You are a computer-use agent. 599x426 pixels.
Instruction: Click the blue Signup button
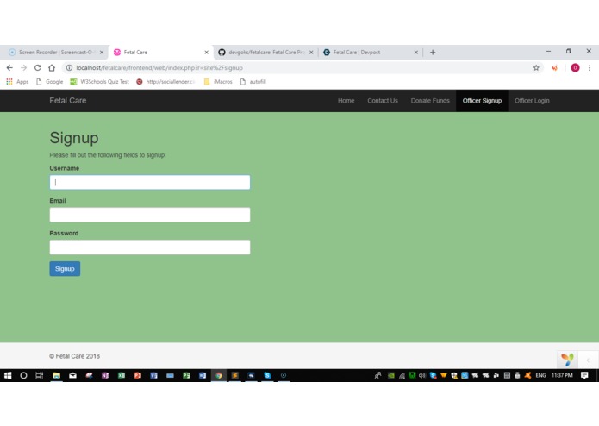(65, 269)
